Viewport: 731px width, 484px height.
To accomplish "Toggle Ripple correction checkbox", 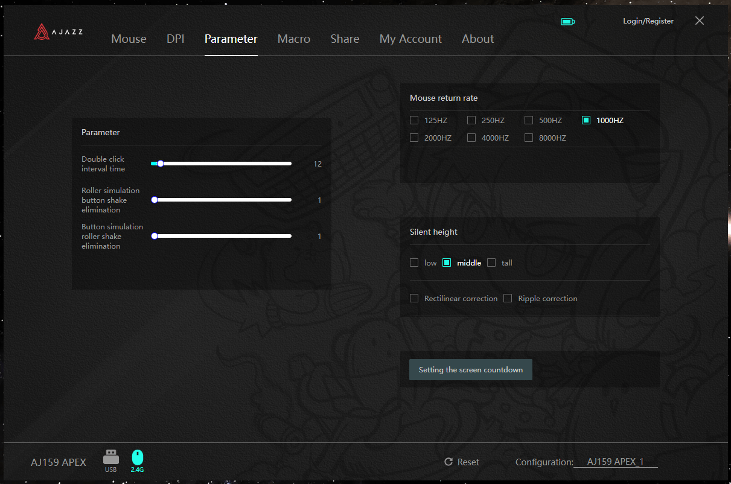I will 508,298.
